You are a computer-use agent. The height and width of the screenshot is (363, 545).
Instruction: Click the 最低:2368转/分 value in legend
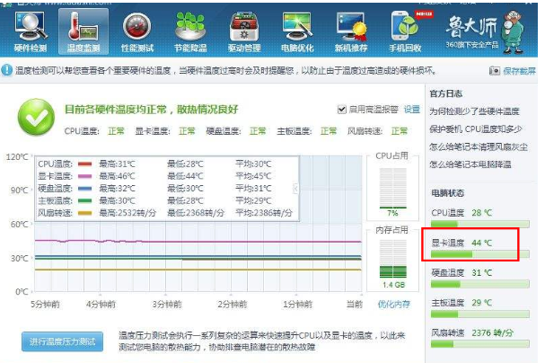coord(196,213)
